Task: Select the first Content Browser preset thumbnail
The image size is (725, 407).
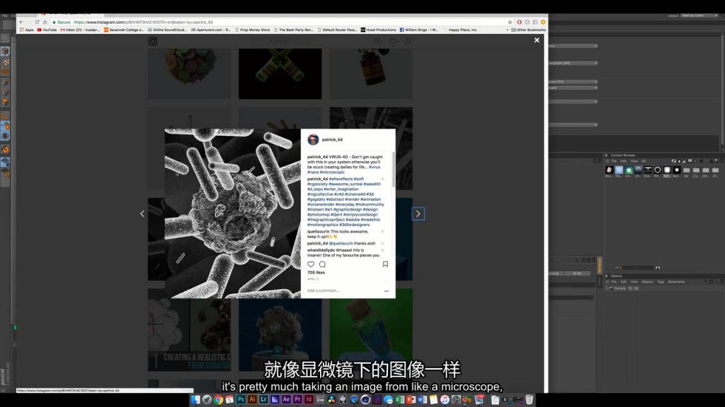Action: (609, 170)
